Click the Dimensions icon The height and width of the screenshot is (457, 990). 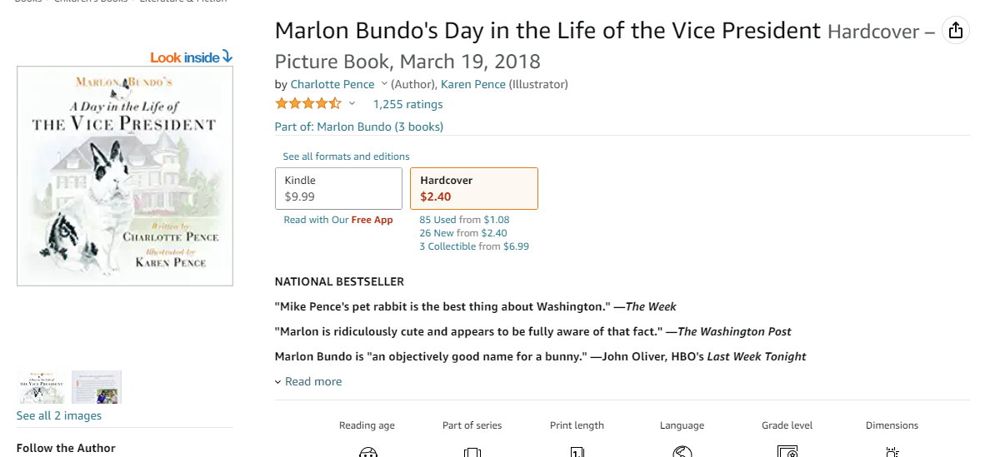point(892,452)
